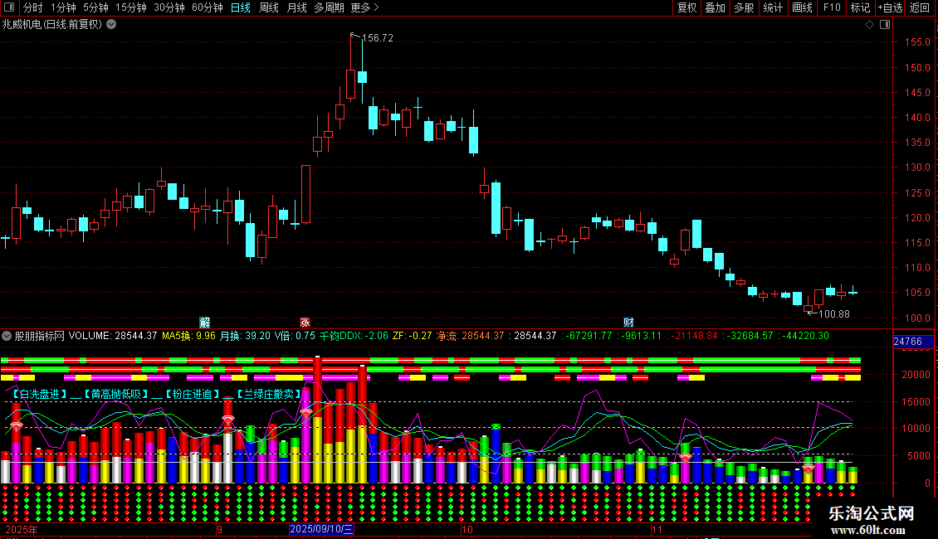Click the -44220.30 value
The height and width of the screenshot is (539, 938).
coord(804,336)
